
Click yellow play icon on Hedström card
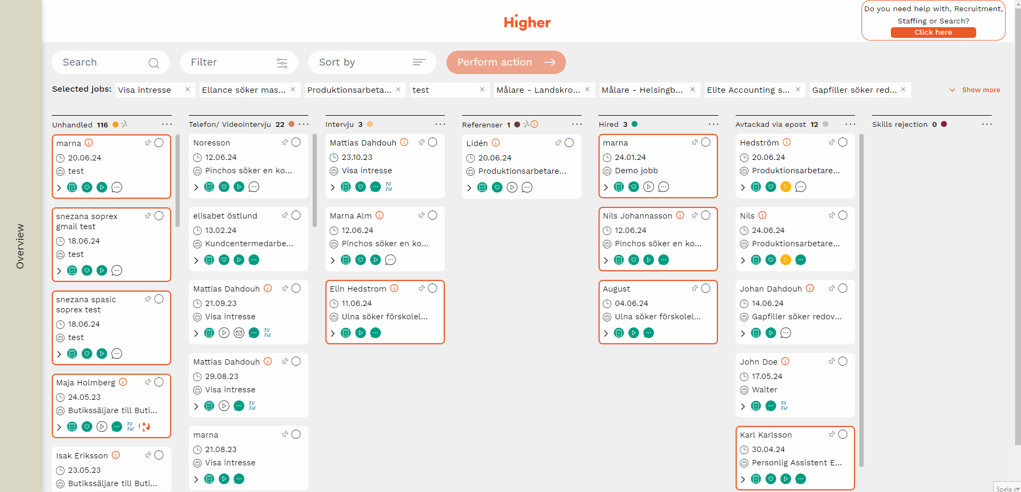[x=785, y=187]
